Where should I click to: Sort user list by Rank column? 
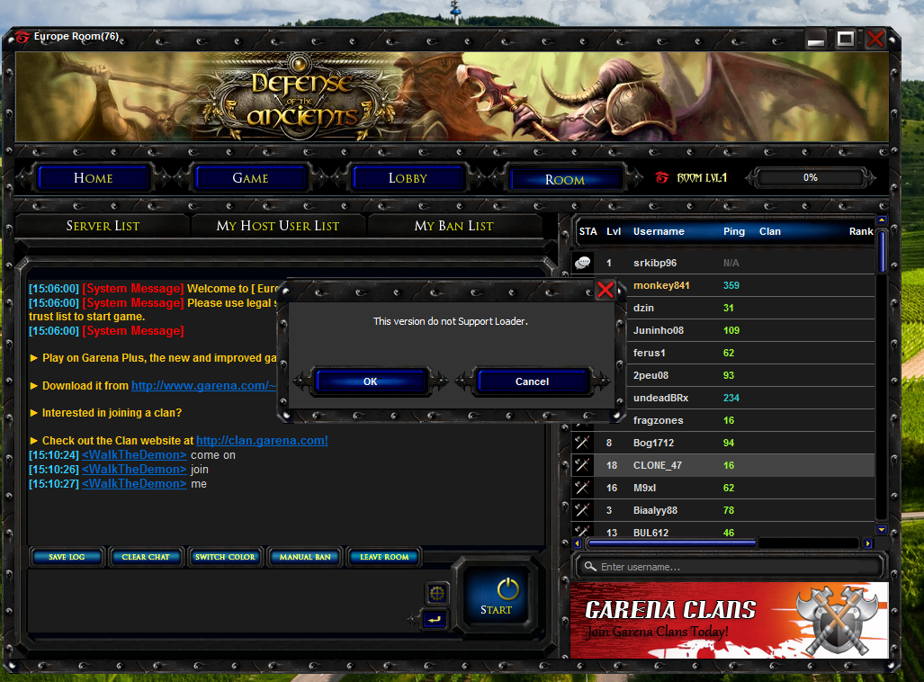tap(861, 231)
